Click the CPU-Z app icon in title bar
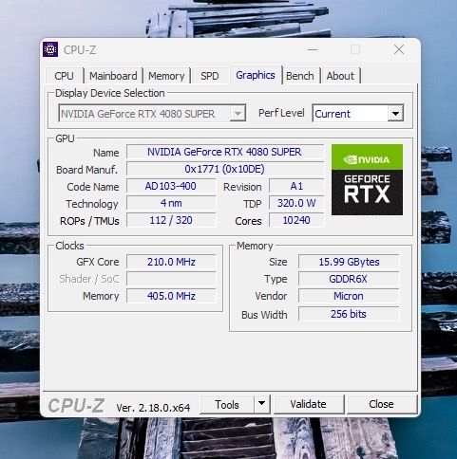This screenshot has width=457, height=459. click(50, 49)
